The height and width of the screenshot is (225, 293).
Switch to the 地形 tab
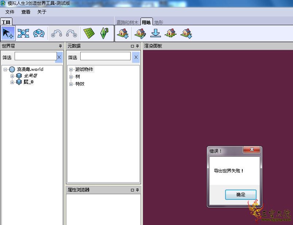pos(159,22)
